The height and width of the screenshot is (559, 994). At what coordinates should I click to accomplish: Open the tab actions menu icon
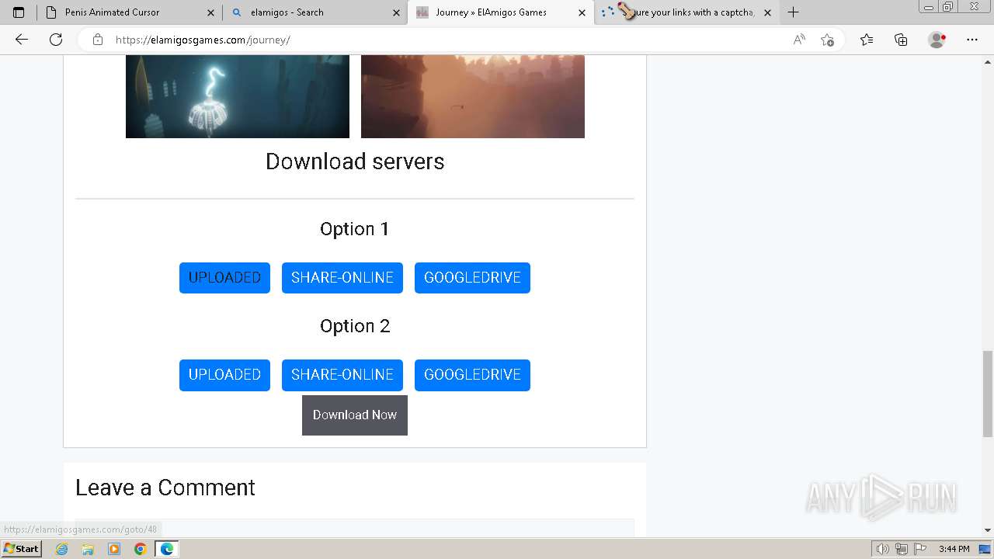point(19,12)
